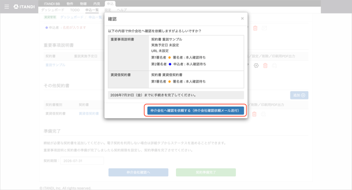The width and height of the screenshot is (352, 190).
Task: Click the applicant name 名前が入ります
Action: click(74, 28)
